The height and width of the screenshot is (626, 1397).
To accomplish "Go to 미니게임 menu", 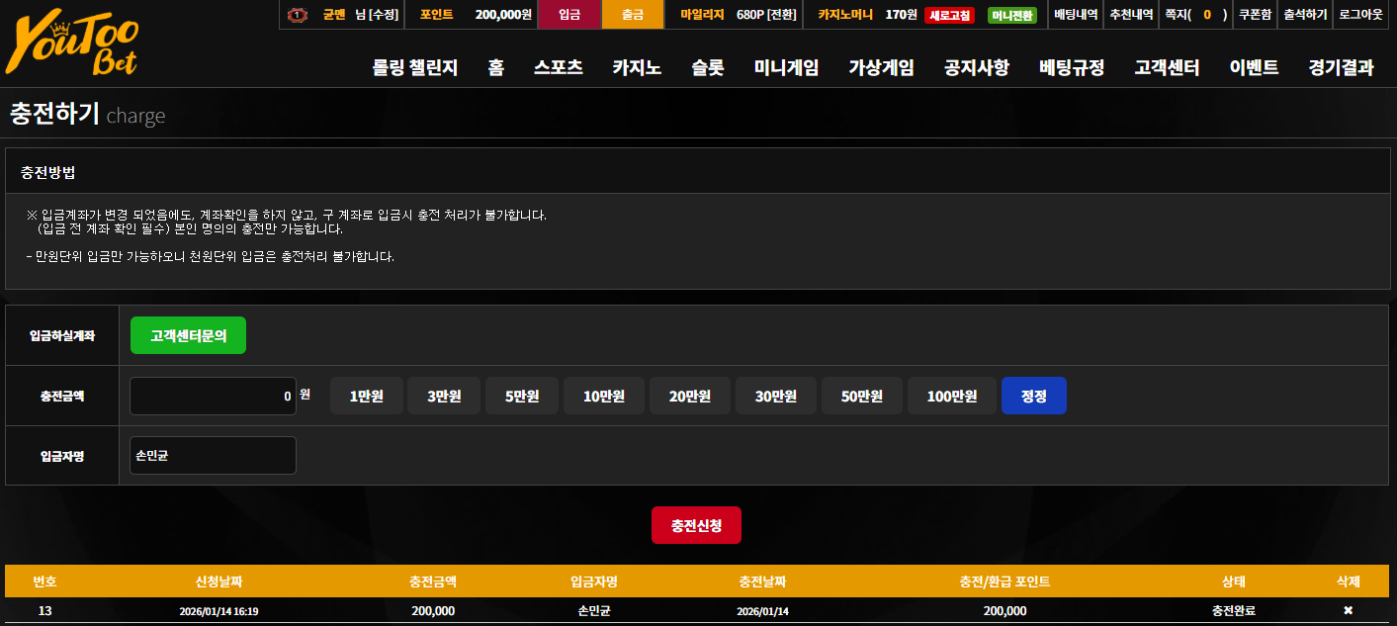I will (x=786, y=67).
